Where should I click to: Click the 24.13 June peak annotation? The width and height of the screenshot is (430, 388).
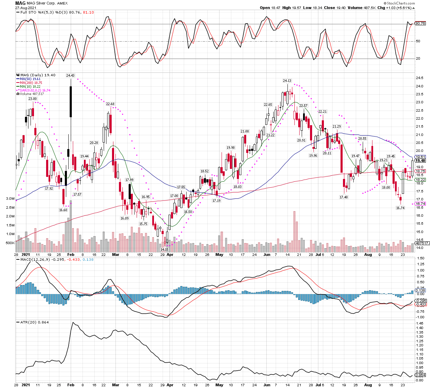(287, 80)
